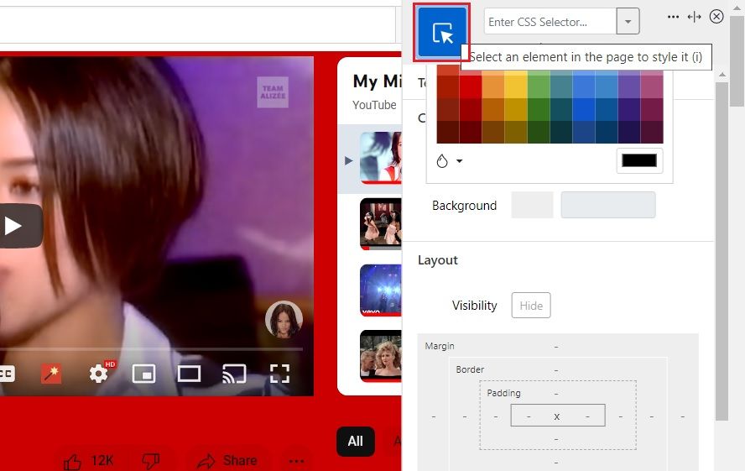Seek using the video progress bar
The image size is (745, 471).
click(151, 349)
